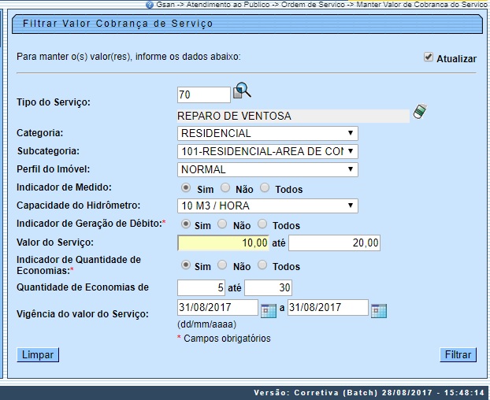Click the magnifier search icon beside Tipo do Serviço
The width and height of the screenshot is (490, 400).
(242, 92)
